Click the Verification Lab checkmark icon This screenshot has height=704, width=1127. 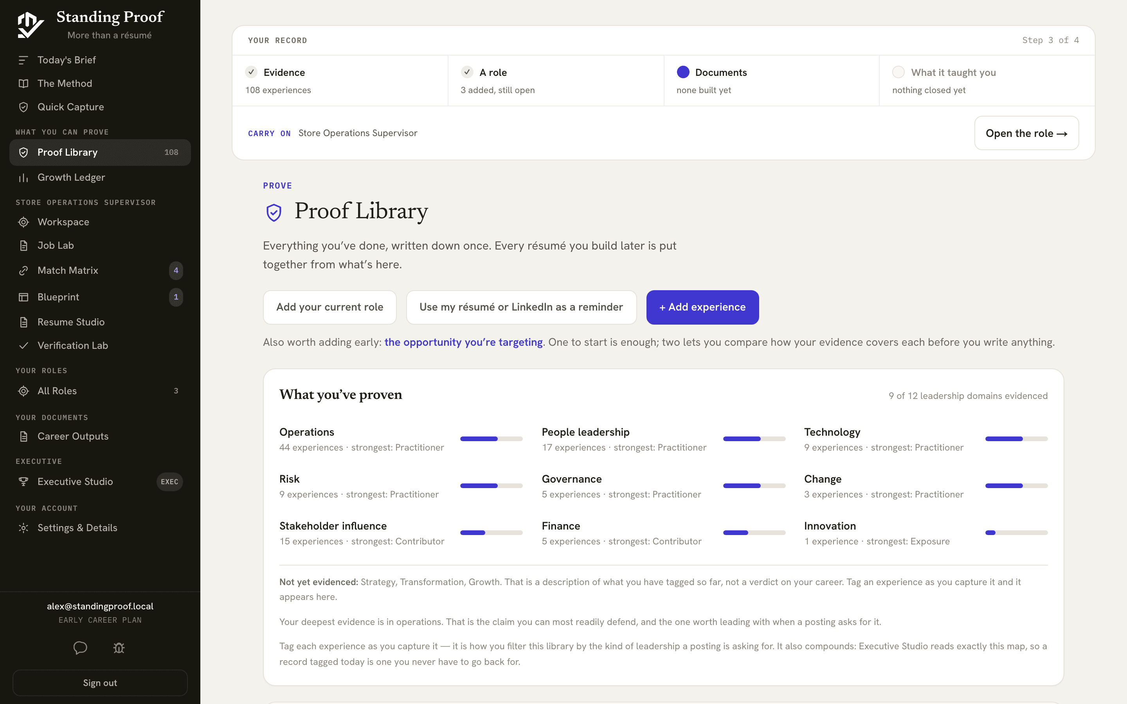click(23, 345)
